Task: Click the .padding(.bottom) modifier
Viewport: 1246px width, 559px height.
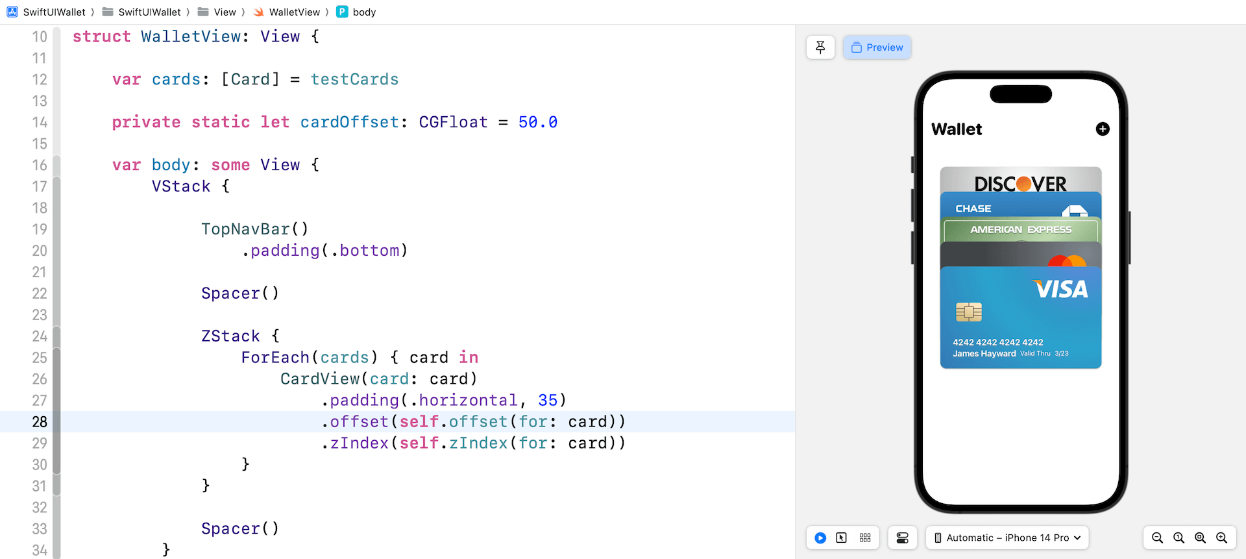Action: pos(324,251)
